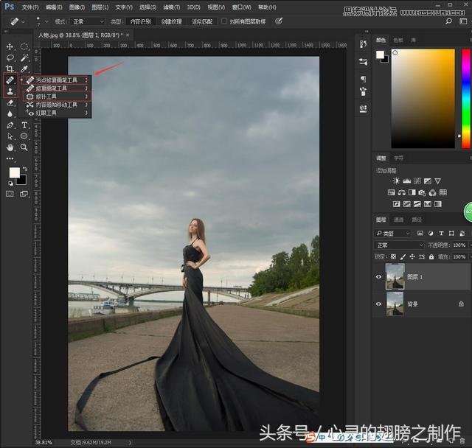Click the Brightness/Contrast adjustment icon
Screen dimensions: 472x448
click(397, 181)
